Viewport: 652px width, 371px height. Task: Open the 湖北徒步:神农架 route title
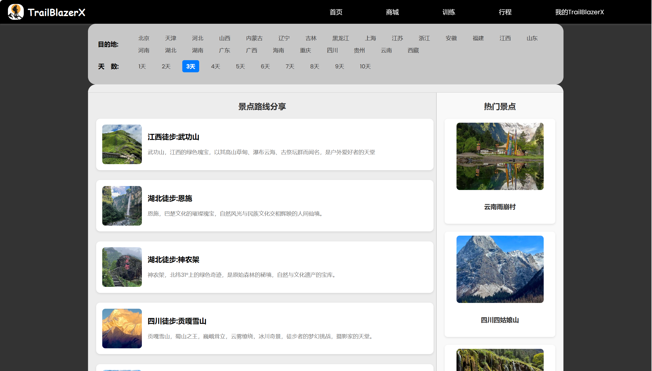click(173, 260)
